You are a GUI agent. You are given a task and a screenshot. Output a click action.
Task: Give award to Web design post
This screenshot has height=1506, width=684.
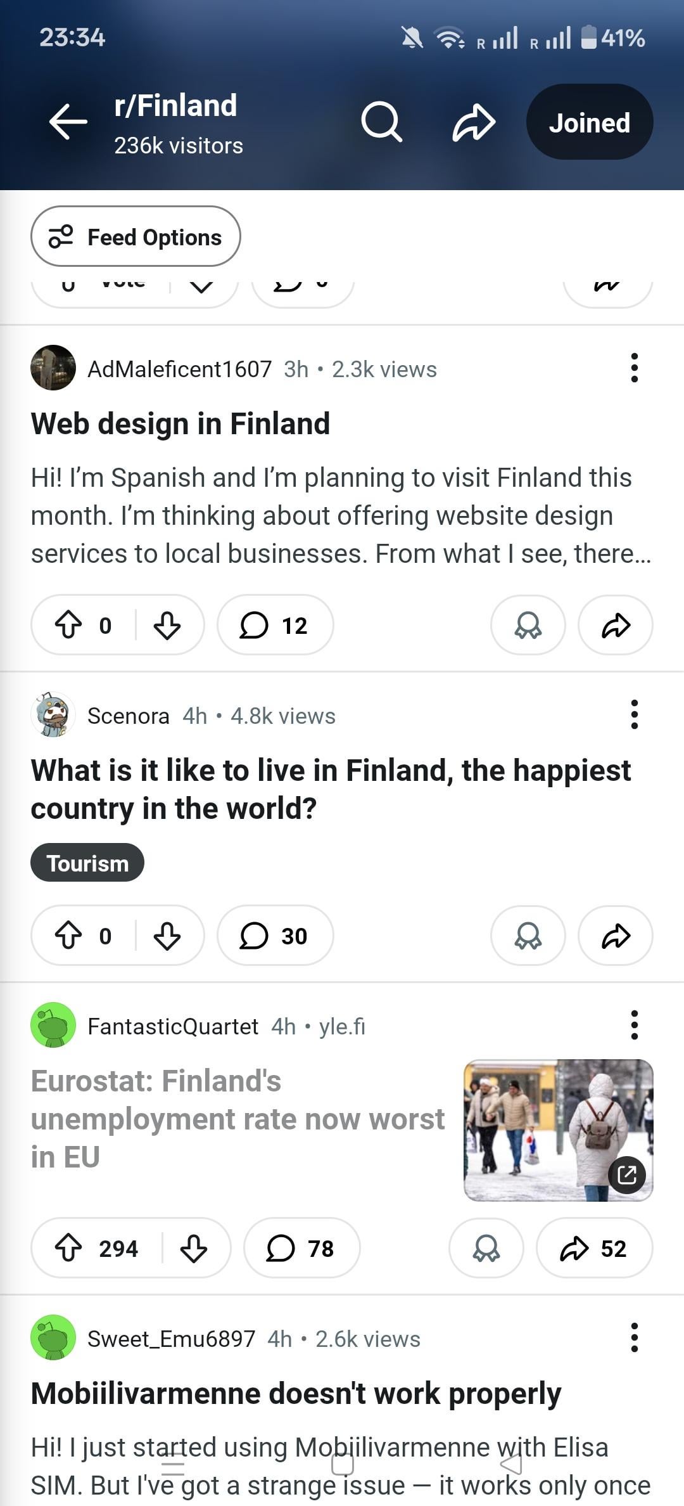click(x=528, y=625)
